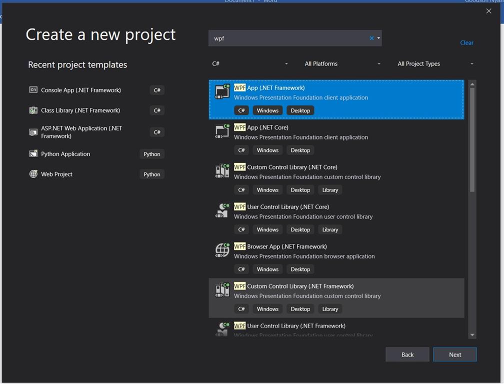The image size is (504, 384).
Task: Select the WPF App (.NET Framework) template icon
Action: point(221,91)
